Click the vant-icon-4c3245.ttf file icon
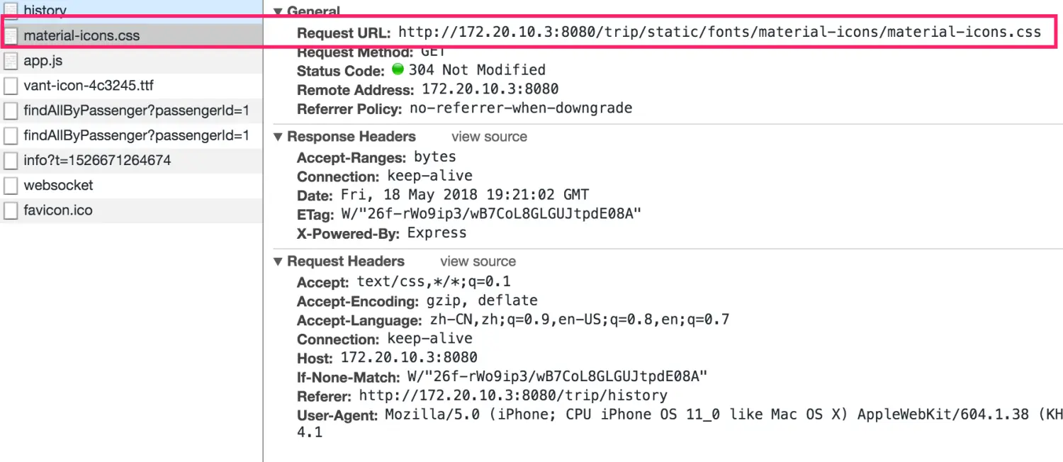 click(11, 86)
